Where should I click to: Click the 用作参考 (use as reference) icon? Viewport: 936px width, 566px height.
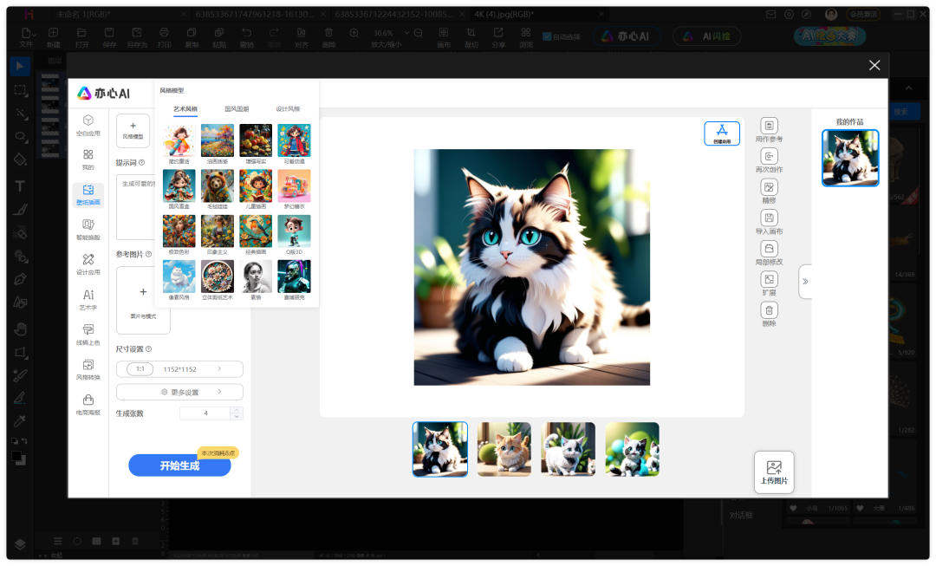pyautogui.click(x=769, y=127)
